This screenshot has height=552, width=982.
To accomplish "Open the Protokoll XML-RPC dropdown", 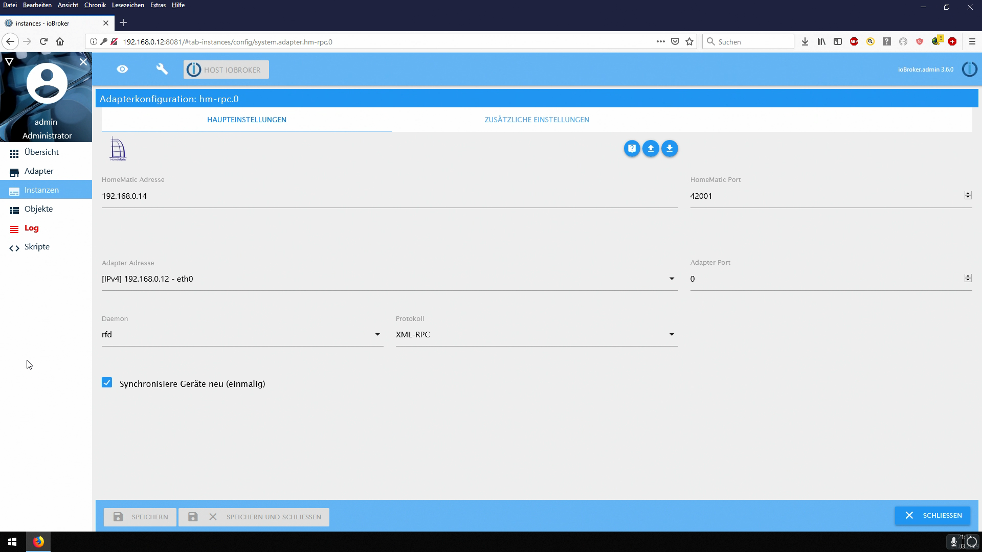I will tap(672, 335).
